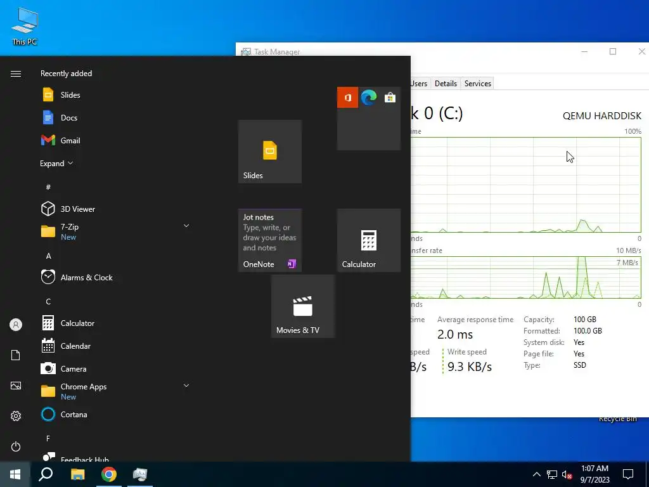Switch to Details tab in Task Manager
Viewport: 649px width, 487px height.
pos(446,84)
